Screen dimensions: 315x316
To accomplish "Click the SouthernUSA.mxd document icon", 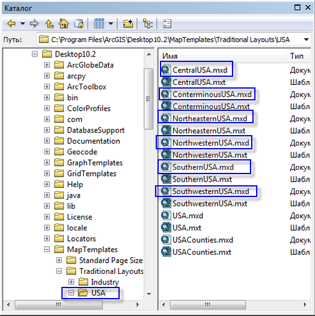I will (166, 167).
